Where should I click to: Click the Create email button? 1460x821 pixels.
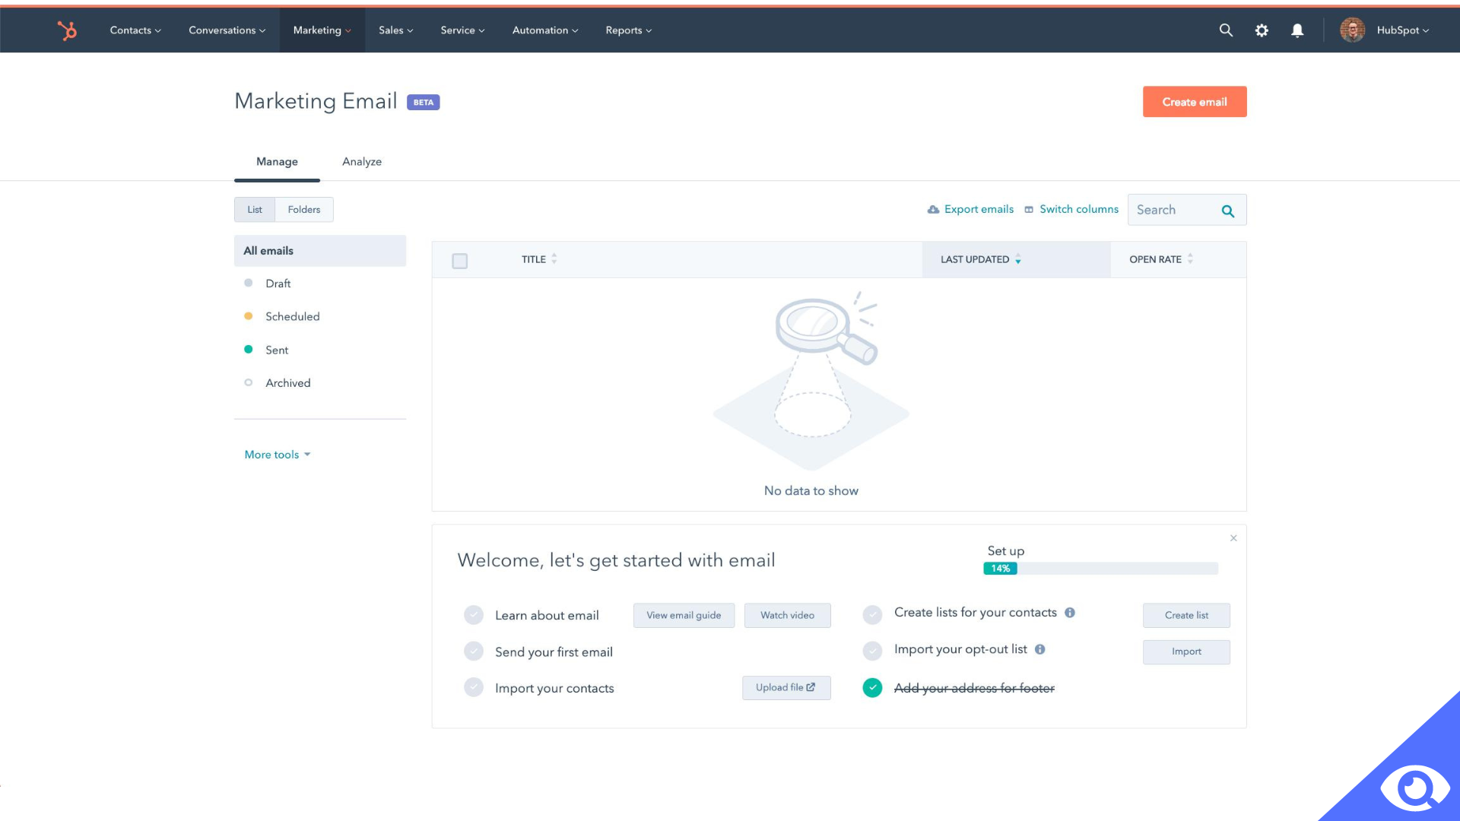tap(1195, 101)
